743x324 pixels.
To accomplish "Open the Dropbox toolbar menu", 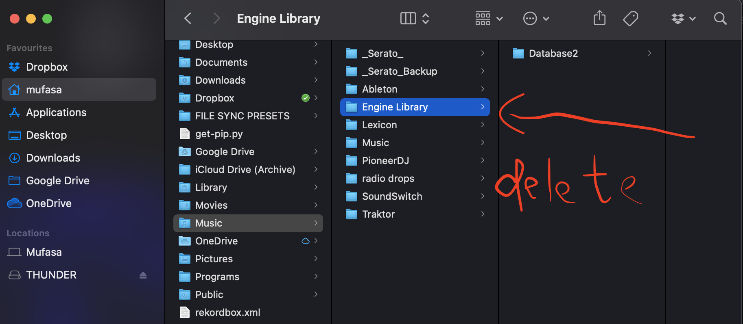I will point(683,18).
